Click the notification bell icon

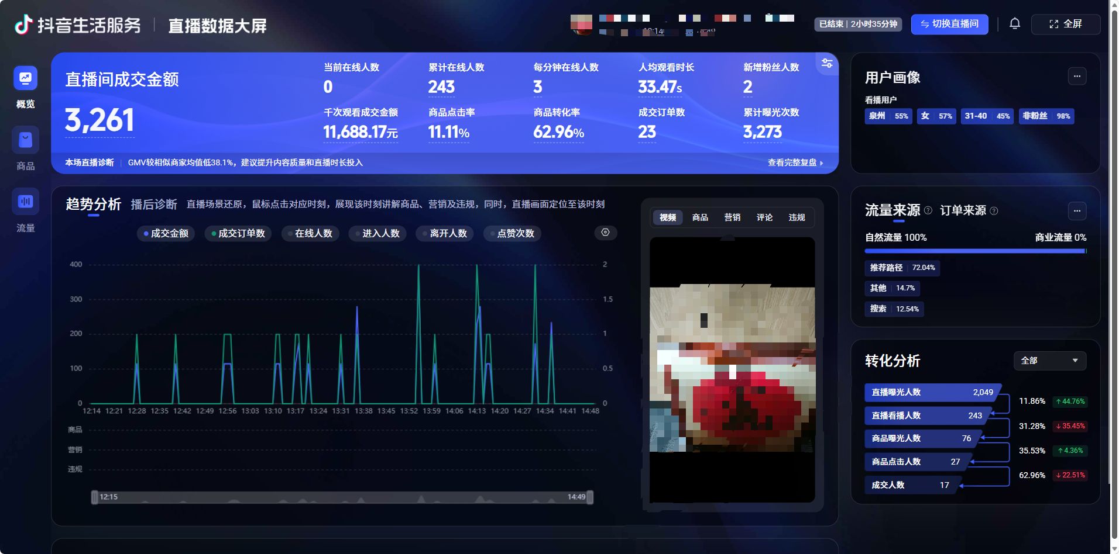click(1015, 24)
